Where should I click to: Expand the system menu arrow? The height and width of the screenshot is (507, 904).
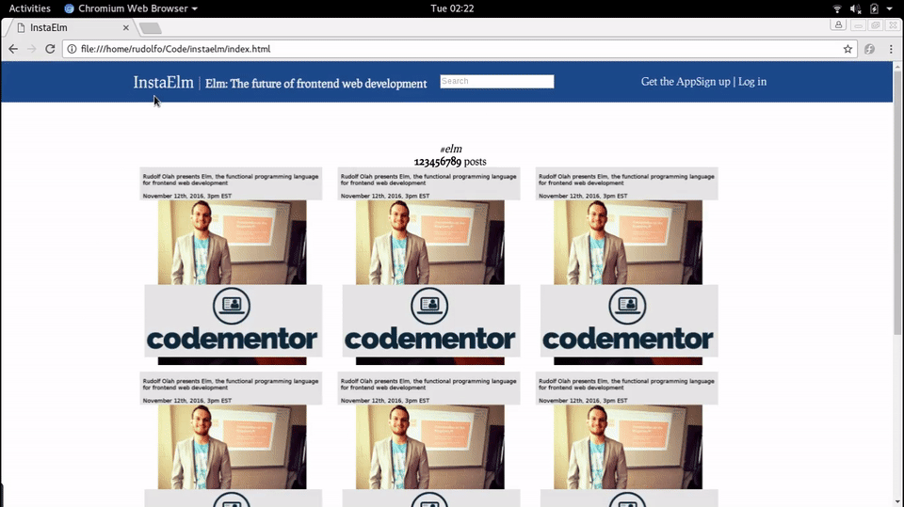(890, 8)
